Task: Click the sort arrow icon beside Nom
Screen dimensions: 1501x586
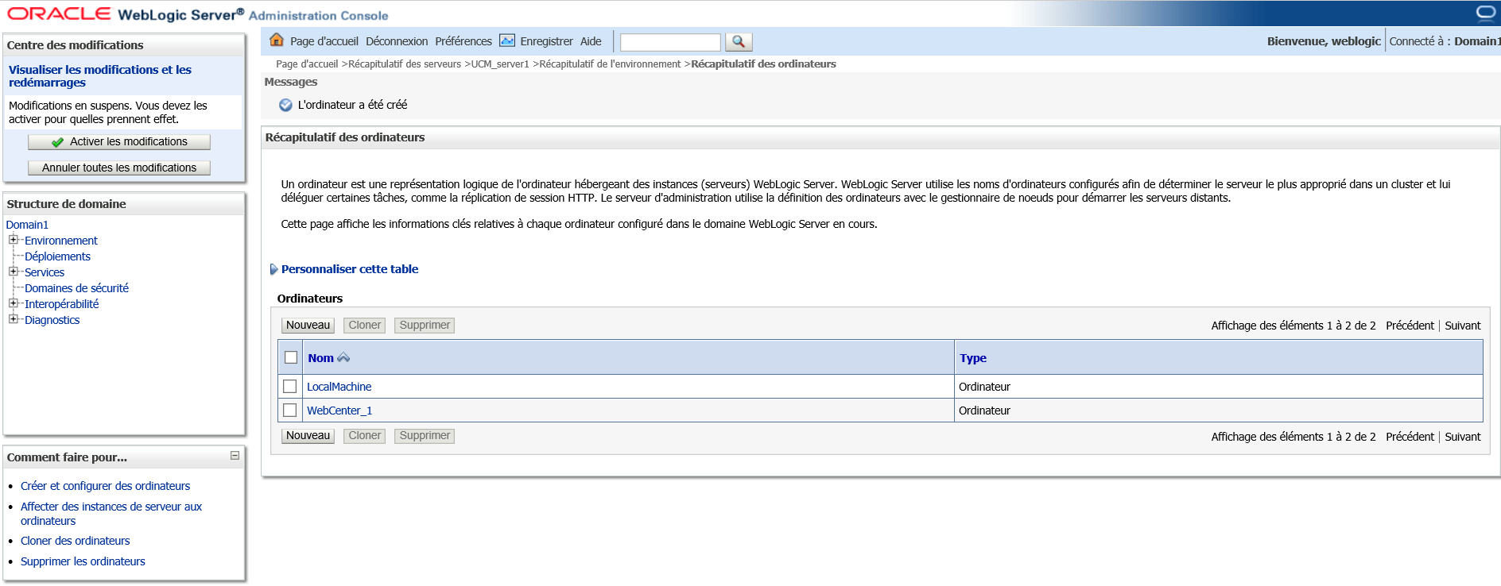Action: tap(343, 358)
